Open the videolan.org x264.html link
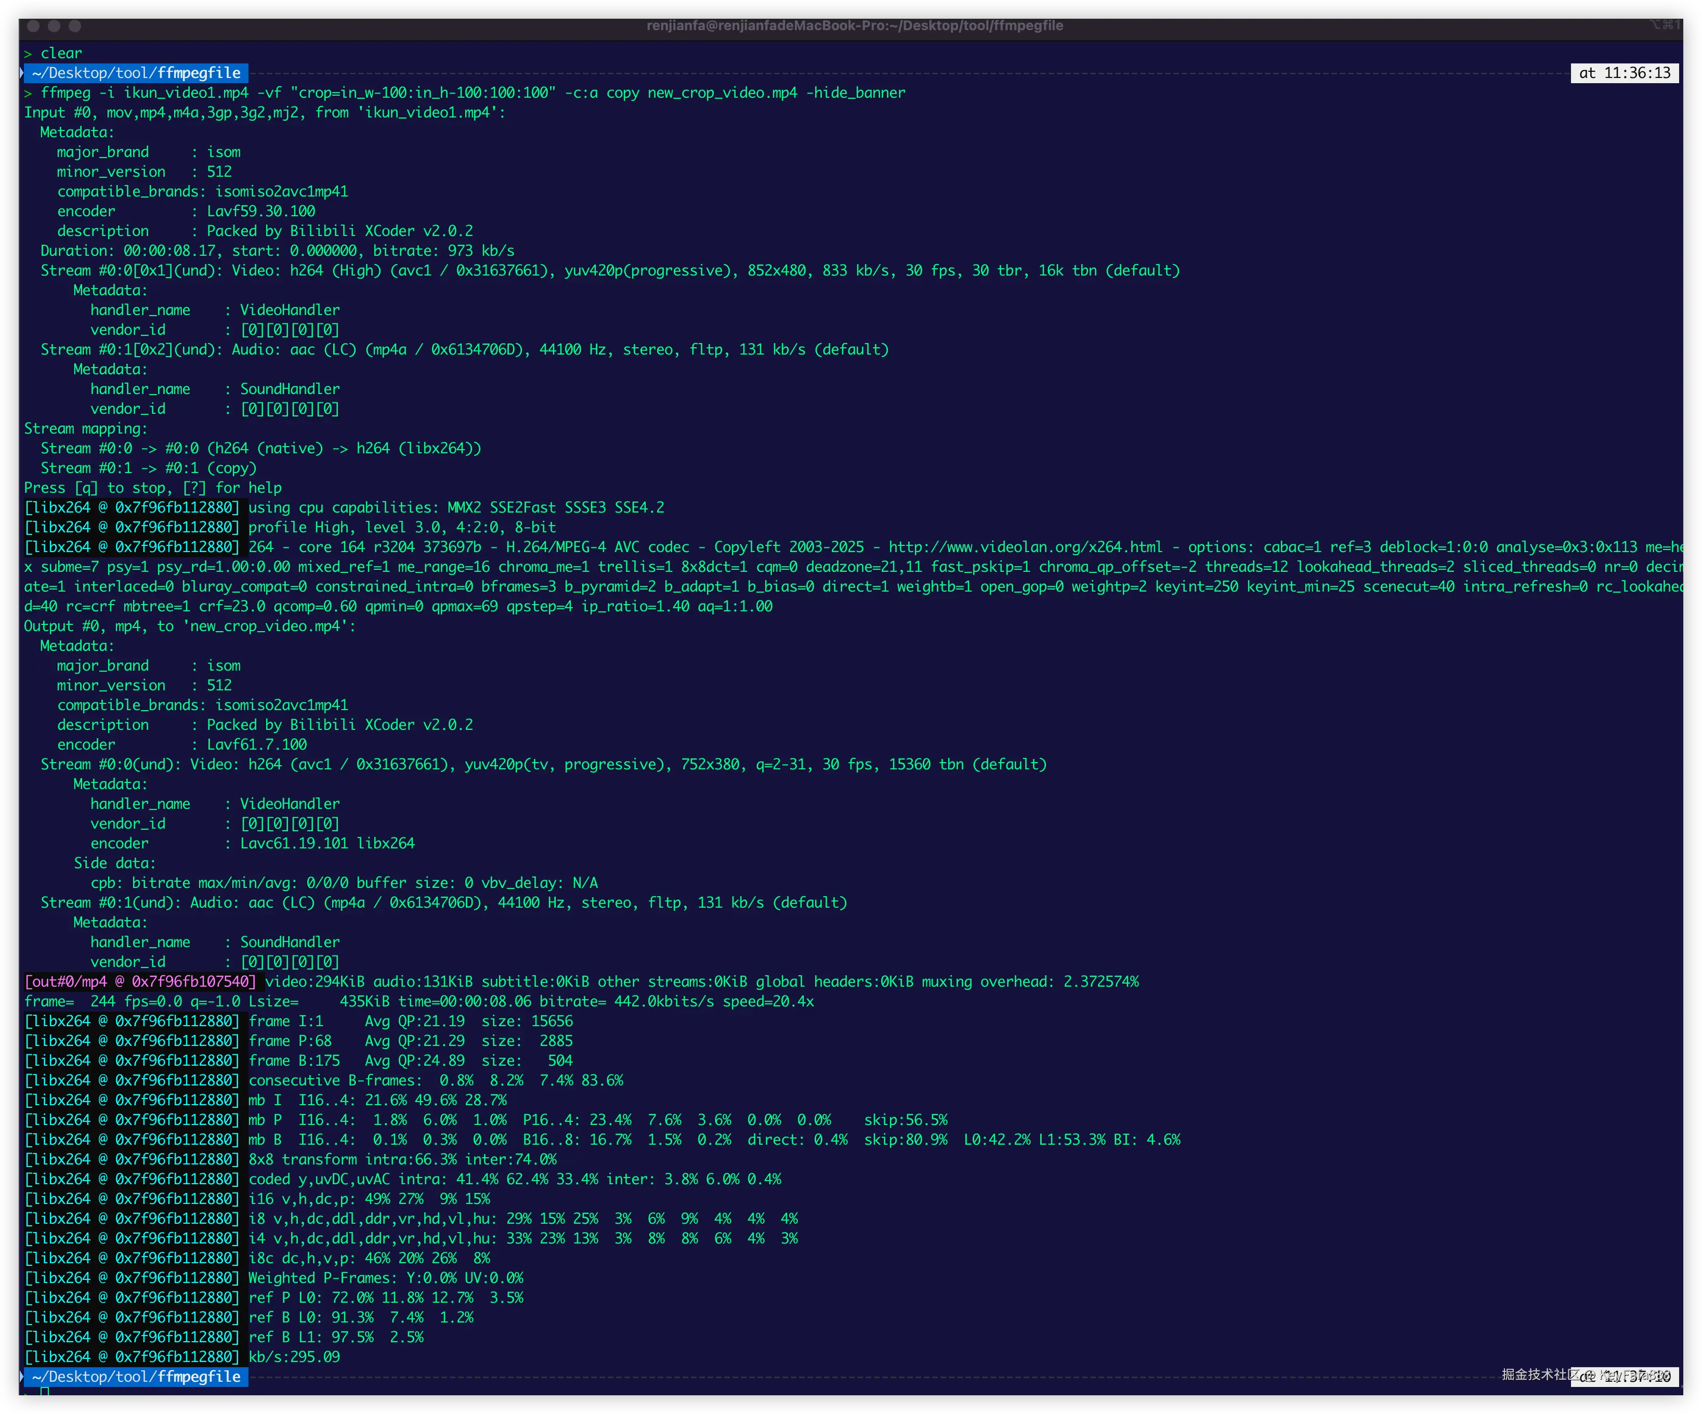 click(x=1025, y=547)
